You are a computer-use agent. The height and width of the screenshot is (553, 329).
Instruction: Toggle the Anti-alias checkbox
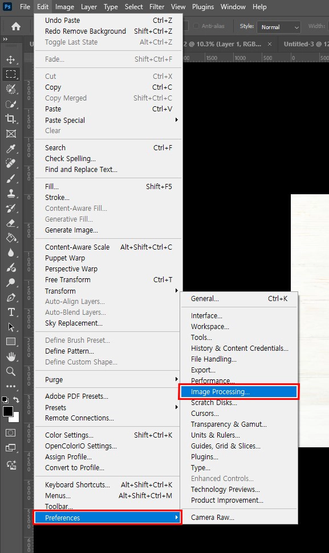coord(196,26)
